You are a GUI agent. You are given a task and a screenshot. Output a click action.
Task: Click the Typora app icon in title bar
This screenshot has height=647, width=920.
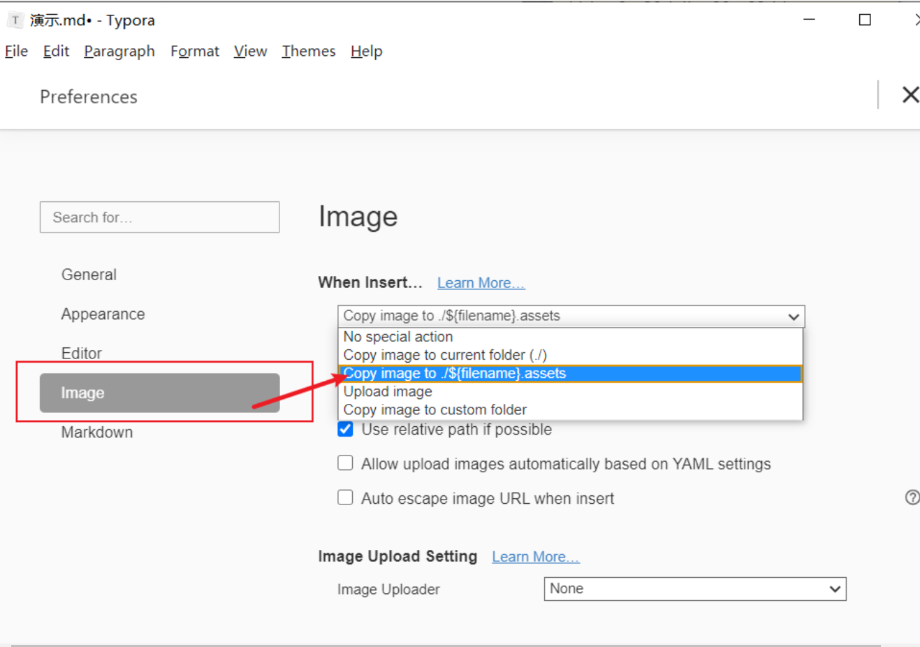tap(15, 20)
